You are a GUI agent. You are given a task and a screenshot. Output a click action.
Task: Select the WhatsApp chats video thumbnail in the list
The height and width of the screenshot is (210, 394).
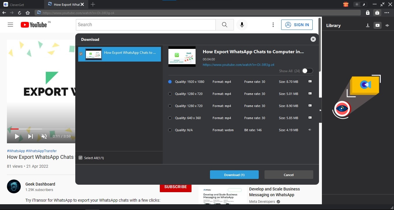pos(93,54)
